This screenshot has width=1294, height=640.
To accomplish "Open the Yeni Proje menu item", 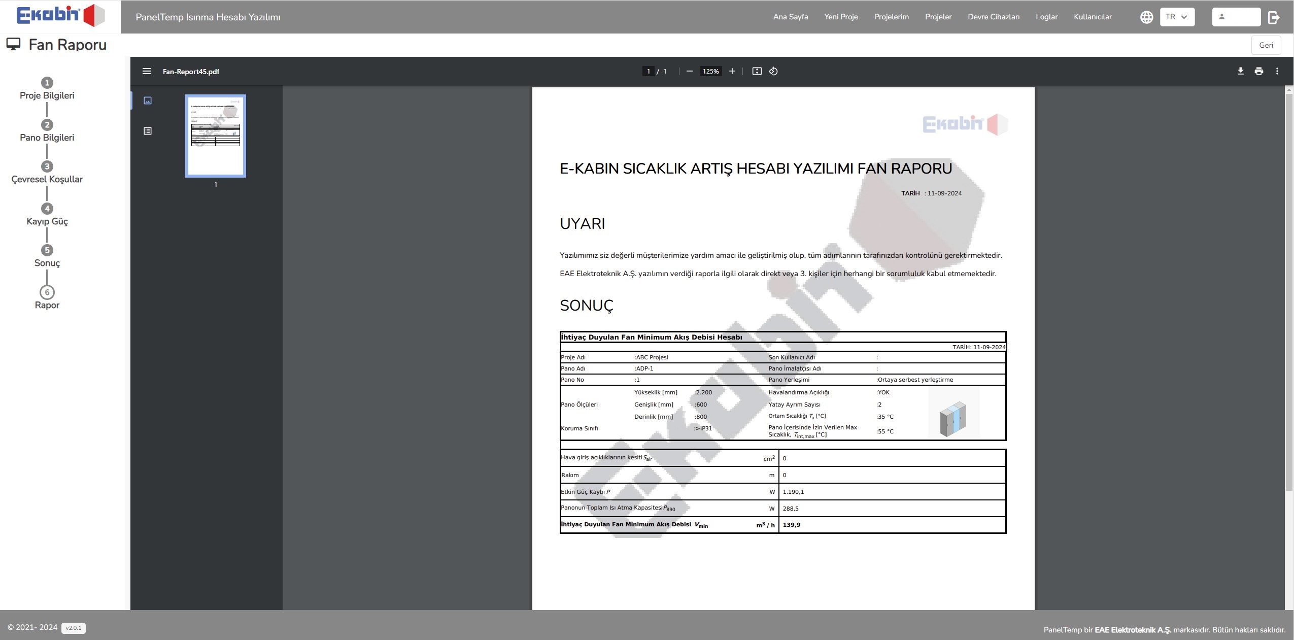I will 840,17.
